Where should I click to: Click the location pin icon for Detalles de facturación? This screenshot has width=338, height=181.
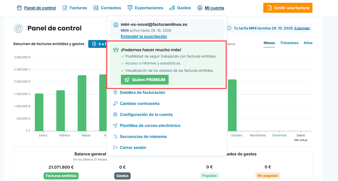(115, 92)
